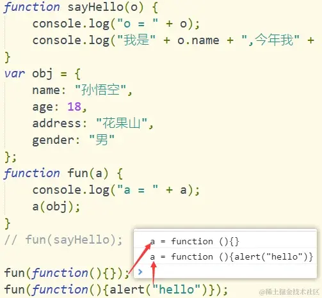
Task: Click the closing }; of obj
Action: 10,157
